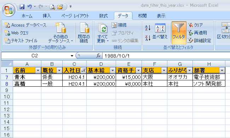
Task: Expand the 名前 column filter dropdown
Action: [38, 70]
